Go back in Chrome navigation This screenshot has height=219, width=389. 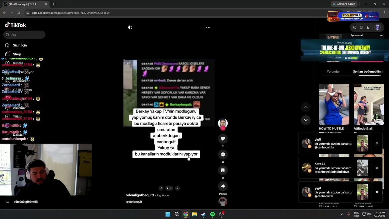tap(4, 13)
